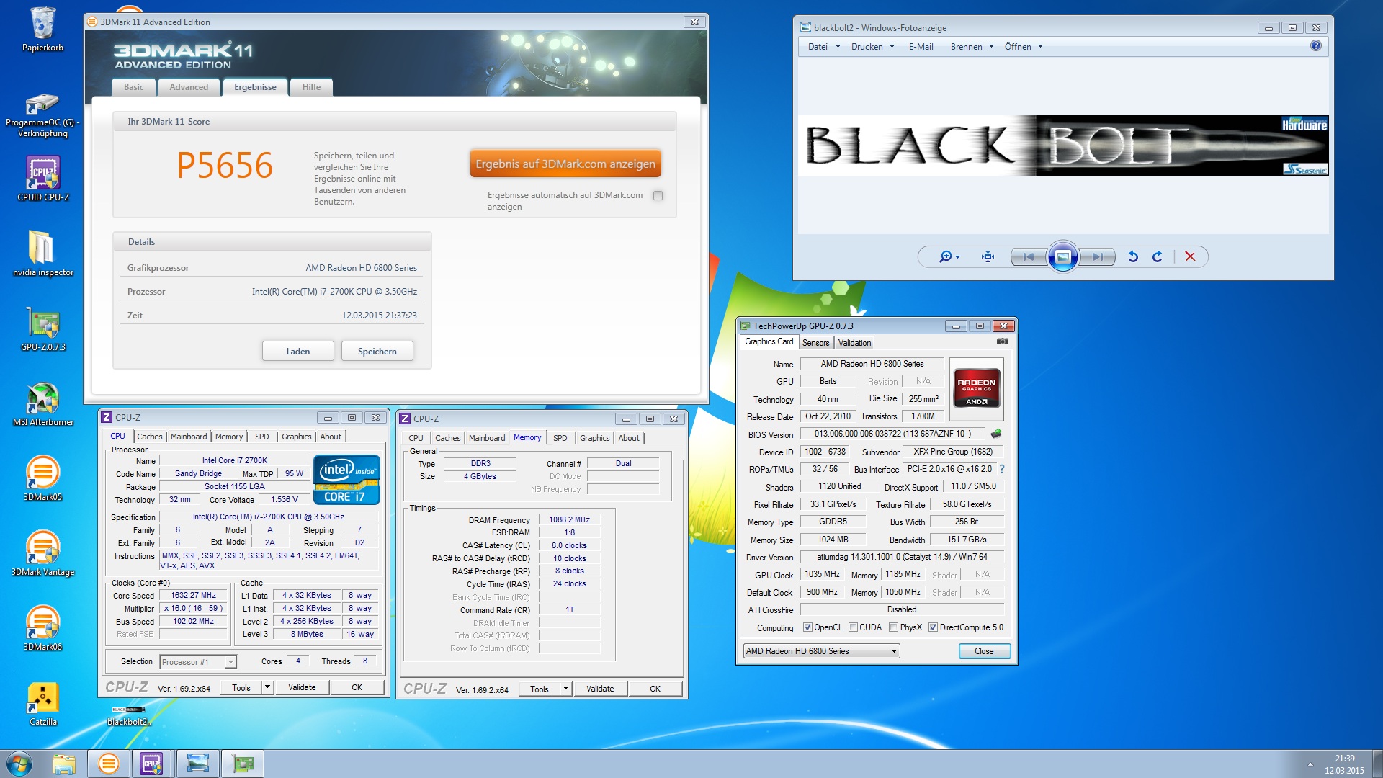The image size is (1383, 778).
Task: Switch to Advanced tab in 3DMark 11
Action: point(189,87)
